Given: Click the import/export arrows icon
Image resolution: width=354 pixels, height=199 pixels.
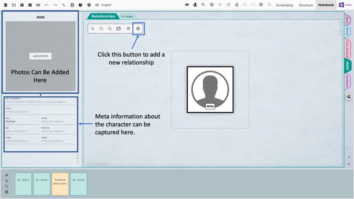Looking at the screenshot, I should 64,5.
